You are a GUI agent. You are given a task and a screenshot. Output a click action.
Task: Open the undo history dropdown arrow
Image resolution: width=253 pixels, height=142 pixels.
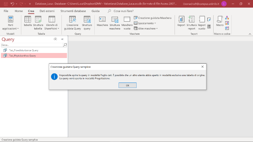[x=17, y=4]
